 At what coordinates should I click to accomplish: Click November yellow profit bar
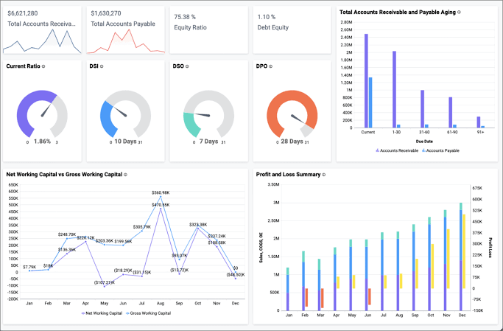[449, 259]
